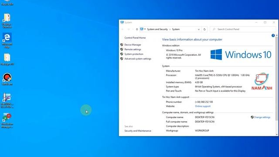Click the address bar computer icon
Screen dimensions: 279x157
click(x=142, y=29)
